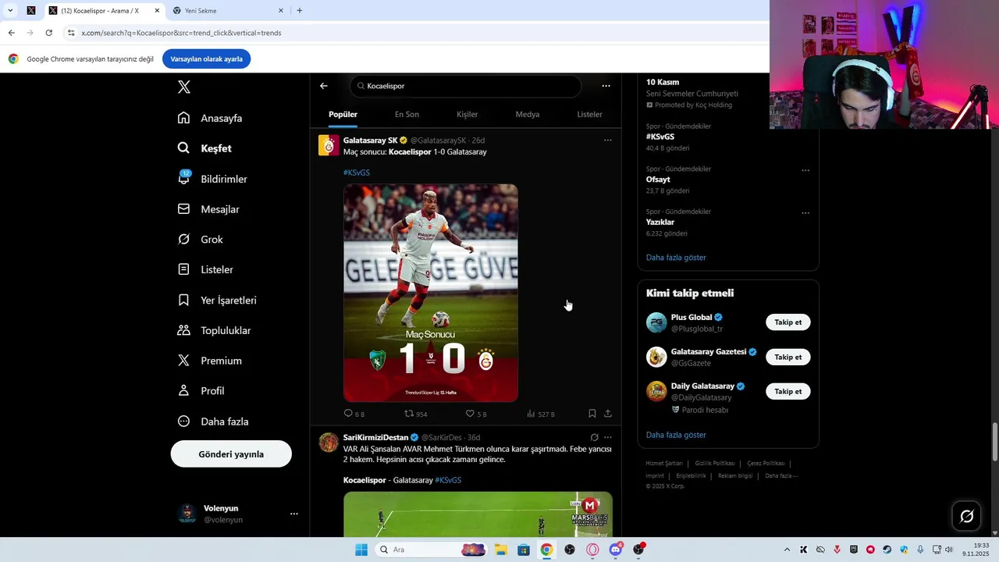Follow Daily Galatasaray account
999x562 pixels.
787,391
